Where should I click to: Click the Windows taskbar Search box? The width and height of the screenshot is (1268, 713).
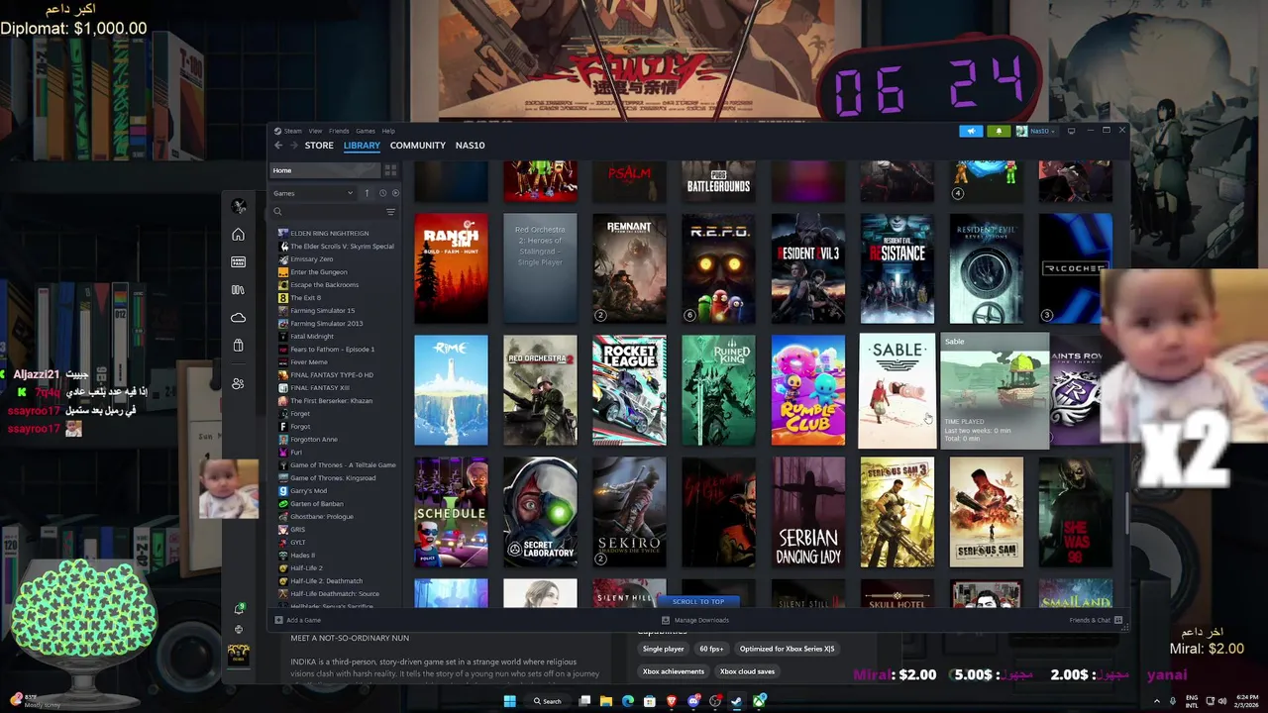coord(547,701)
